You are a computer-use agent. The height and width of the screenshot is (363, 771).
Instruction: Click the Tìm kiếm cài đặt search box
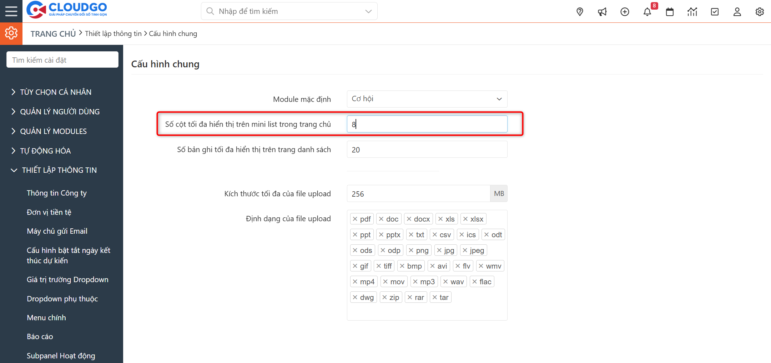tap(62, 59)
